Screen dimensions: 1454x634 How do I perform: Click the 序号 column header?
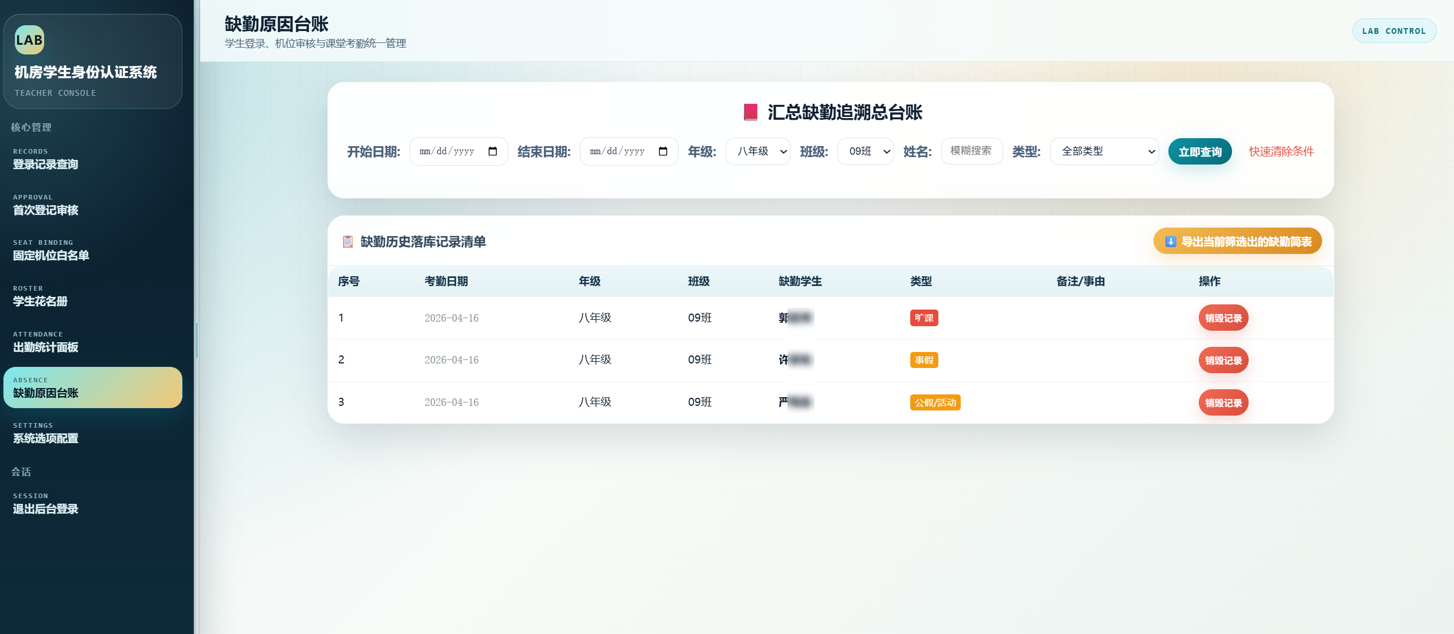[x=349, y=281]
